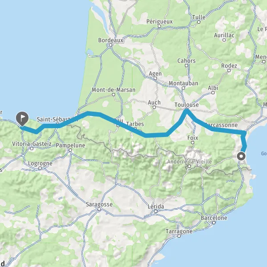Click the Foix city dot
Image resolution: width=267 pixels, height=267 pixels.
coord(192,142)
